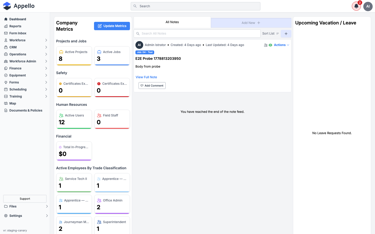375x234 pixels.
Task: Click the Settings gear icon
Action: pos(6,216)
